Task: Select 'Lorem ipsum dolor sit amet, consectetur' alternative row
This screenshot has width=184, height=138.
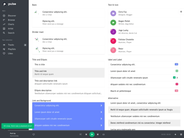Action: click(x=144, y=103)
